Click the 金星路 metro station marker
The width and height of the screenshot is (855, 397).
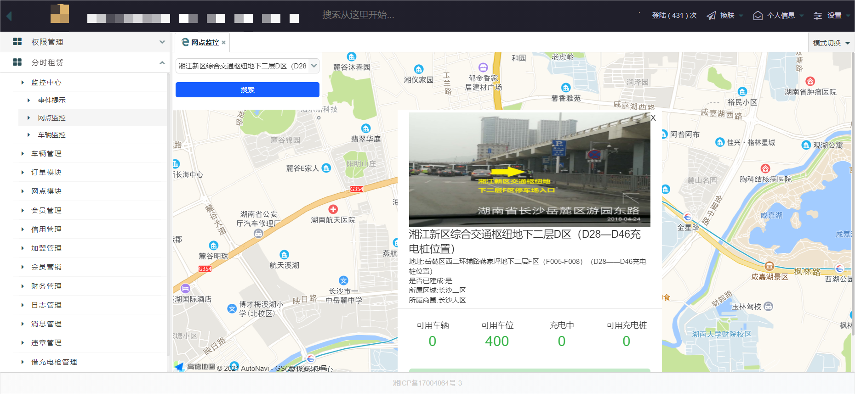pyautogui.click(x=688, y=217)
